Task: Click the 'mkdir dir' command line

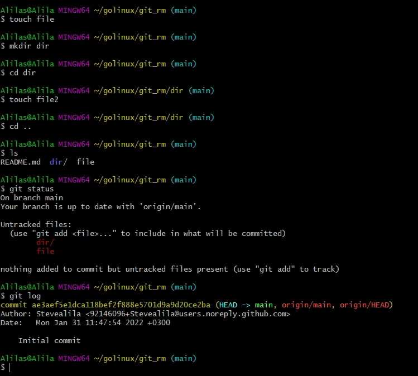Action: point(29,46)
